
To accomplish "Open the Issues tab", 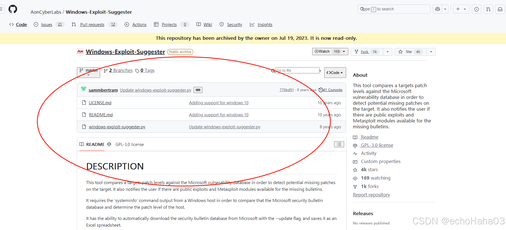I will (49, 25).
